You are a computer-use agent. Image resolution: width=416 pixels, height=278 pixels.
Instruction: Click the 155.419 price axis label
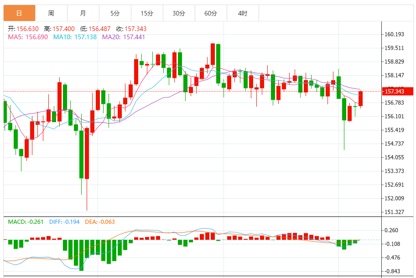[x=394, y=130]
